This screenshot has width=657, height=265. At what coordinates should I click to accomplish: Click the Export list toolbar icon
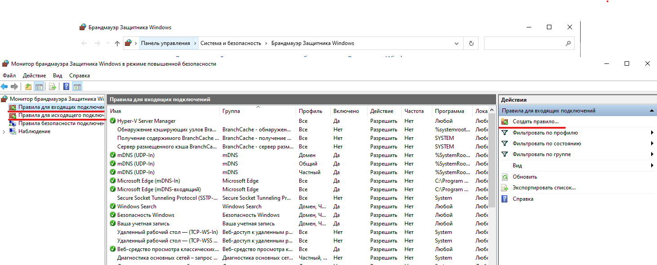click(x=53, y=86)
